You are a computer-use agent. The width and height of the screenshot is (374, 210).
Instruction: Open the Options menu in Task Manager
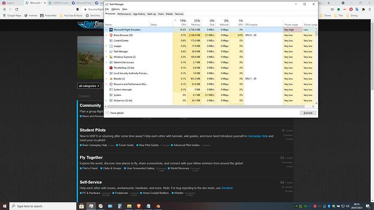115,9
